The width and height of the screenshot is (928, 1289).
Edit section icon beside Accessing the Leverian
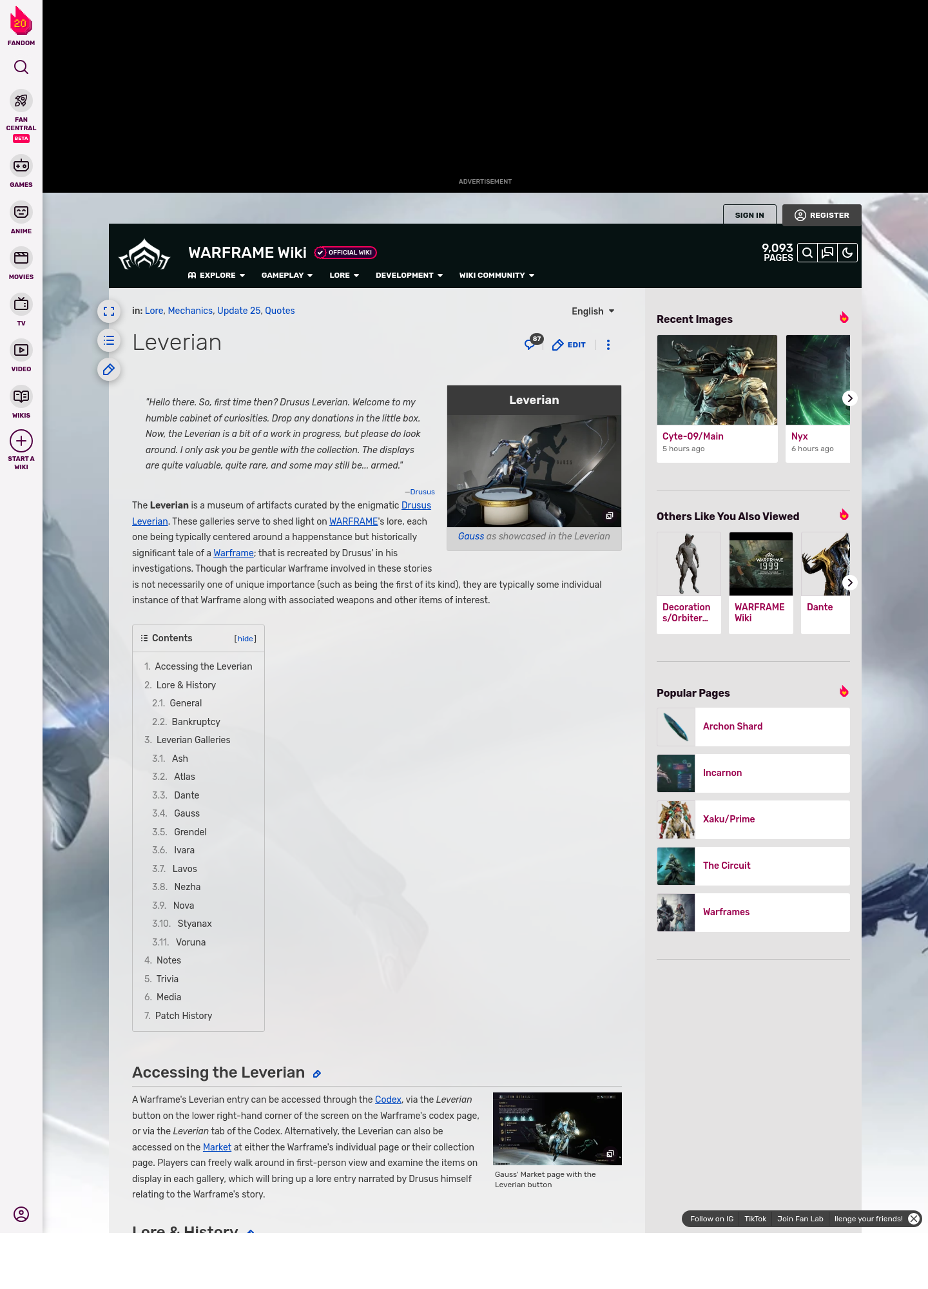[317, 1074]
